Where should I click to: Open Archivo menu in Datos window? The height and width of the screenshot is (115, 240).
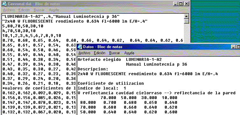coord(84,53)
